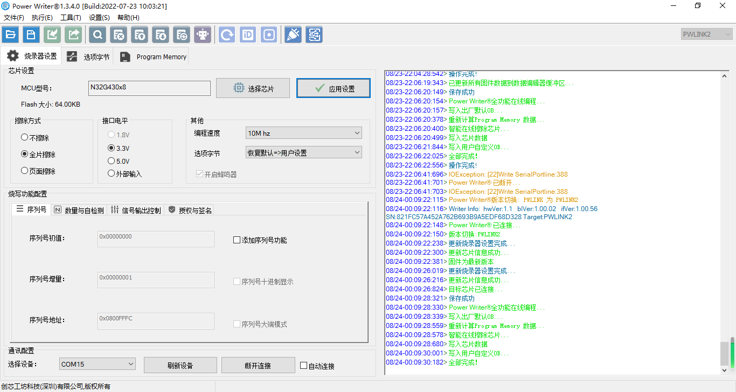Click the circuit-pattern icon at toolbar end
Viewport: 736px width, 392px height.
[x=314, y=35]
